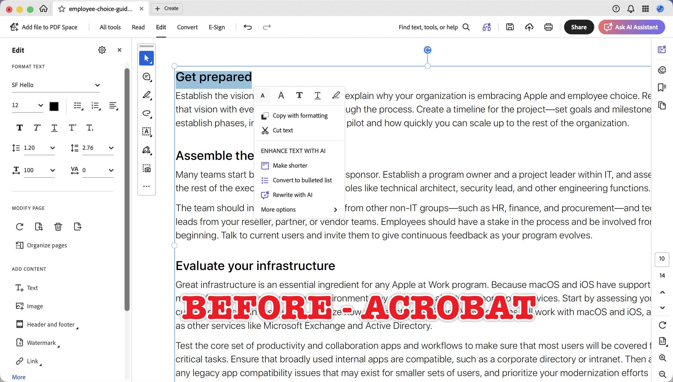This screenshot has width=673, height=382.
Task: Redo the last action
Action: tap(267, 27)
